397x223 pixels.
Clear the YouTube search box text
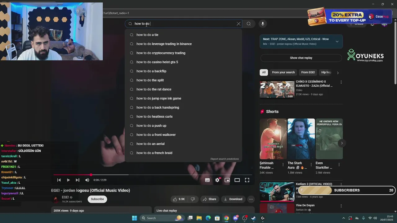click(239, 24)
